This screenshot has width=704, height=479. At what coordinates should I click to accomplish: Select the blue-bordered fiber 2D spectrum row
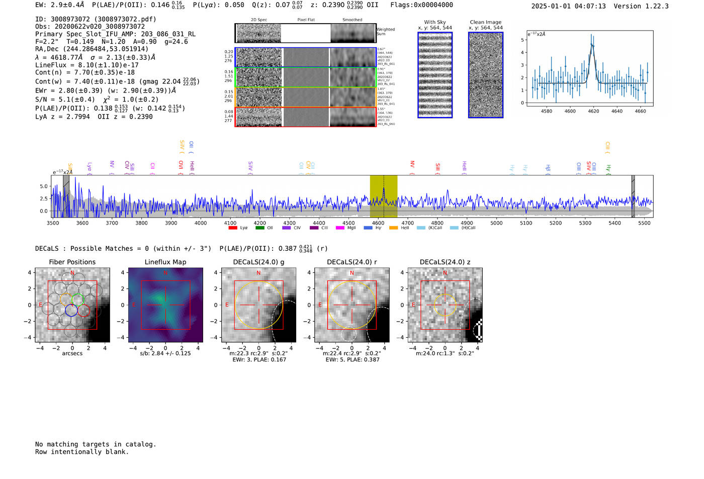[x=306, y=57]
